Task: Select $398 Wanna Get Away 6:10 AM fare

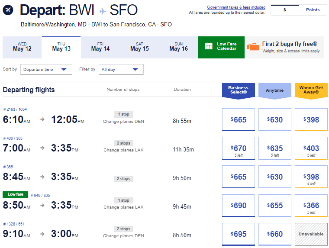Action: click(311, 120)
